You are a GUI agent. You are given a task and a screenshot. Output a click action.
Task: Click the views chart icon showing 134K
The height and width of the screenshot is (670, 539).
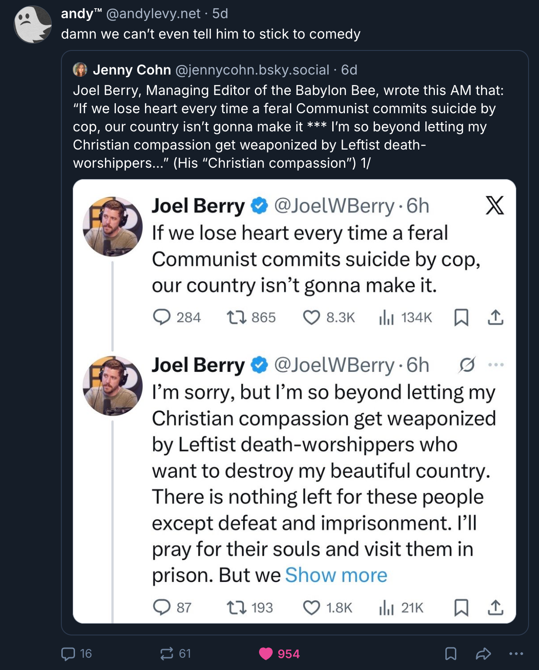[x=386, y=317]
